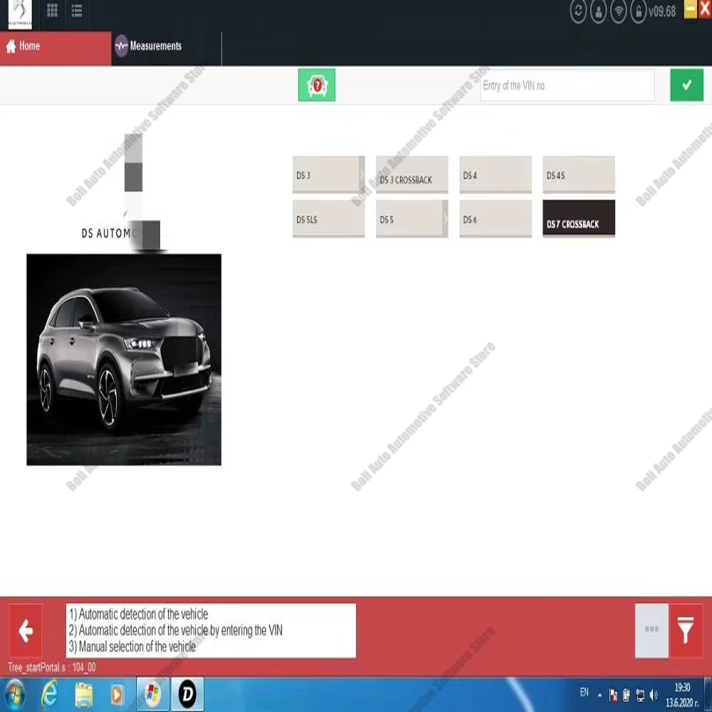Open the user profile icon
712x712 pixels.
[x=599, y=12]
